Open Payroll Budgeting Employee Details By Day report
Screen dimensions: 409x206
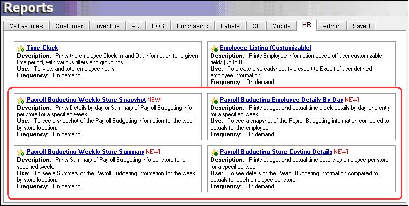(281, 100)
